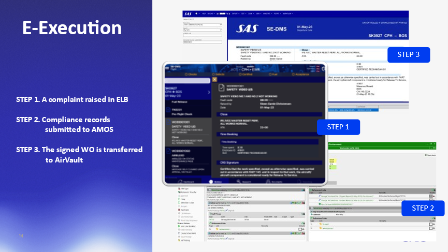Image resolution: width=448 pixels, height=252 pixels.
Task: Open the Analytics menu in AirVault
Action: (x=267, y=13)
